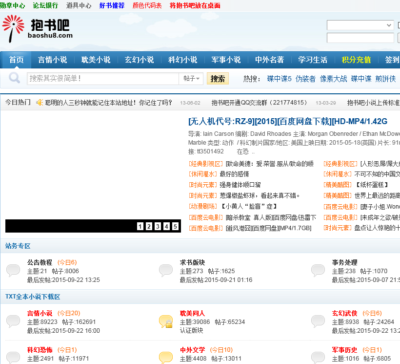Click hot search term 碟中谍5

[x=280, y=79]
